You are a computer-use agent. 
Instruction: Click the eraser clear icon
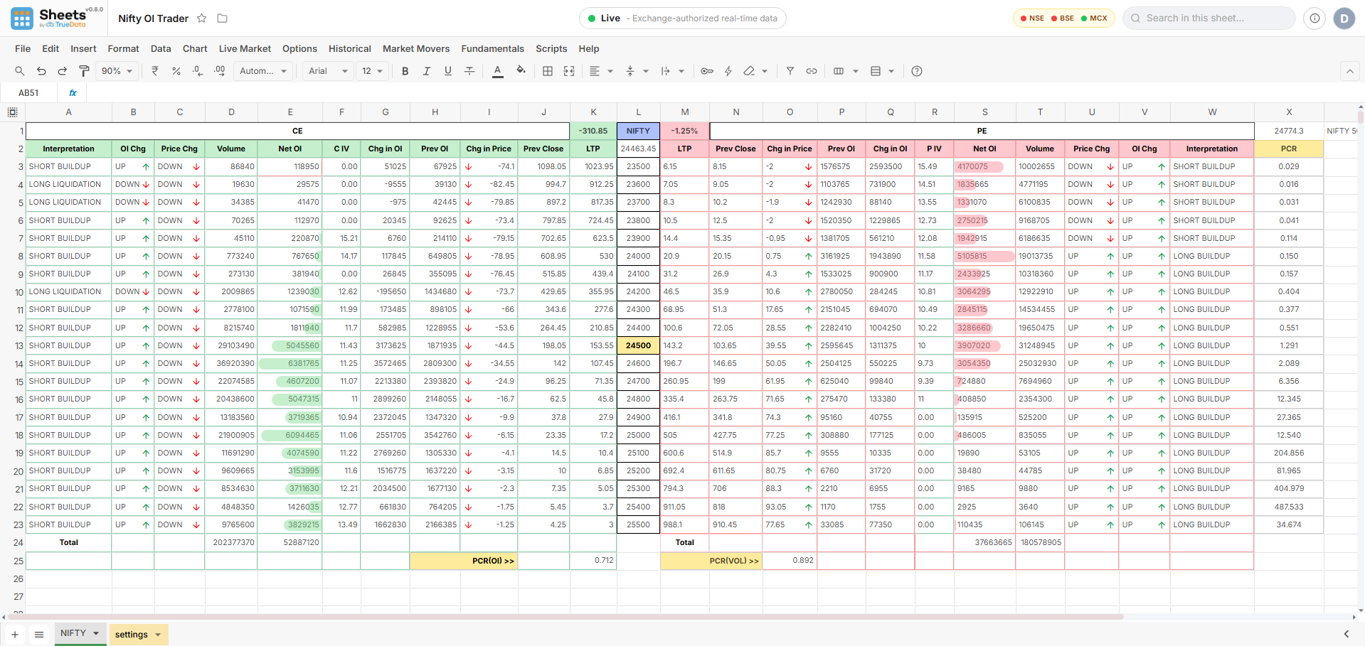coord(749,71)
